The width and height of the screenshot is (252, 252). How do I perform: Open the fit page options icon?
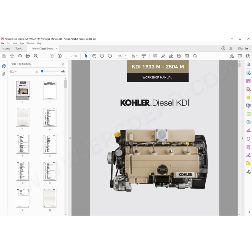click(134, 56)
